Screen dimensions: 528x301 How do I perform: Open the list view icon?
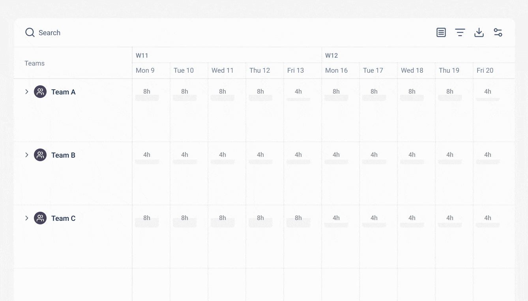click(x=441, y=32)
